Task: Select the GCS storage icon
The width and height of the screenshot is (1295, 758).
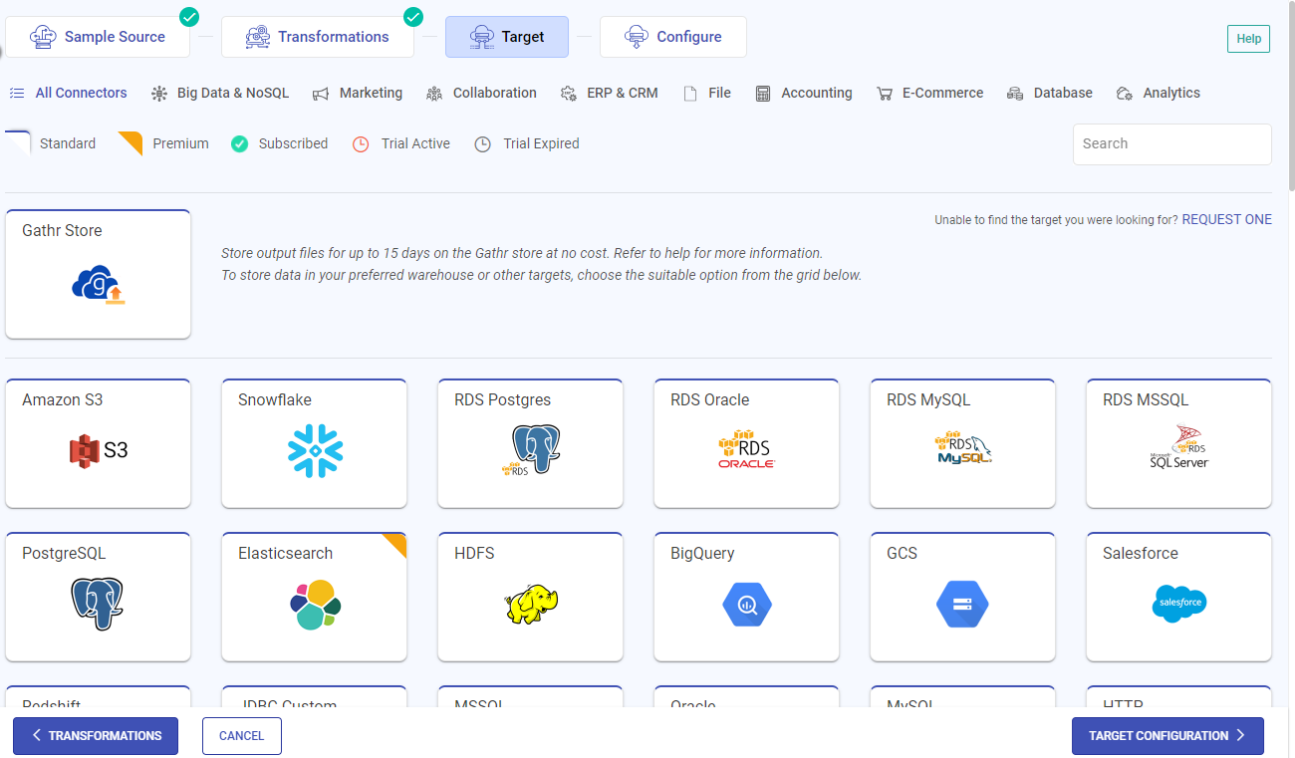Action: [962, 604]
